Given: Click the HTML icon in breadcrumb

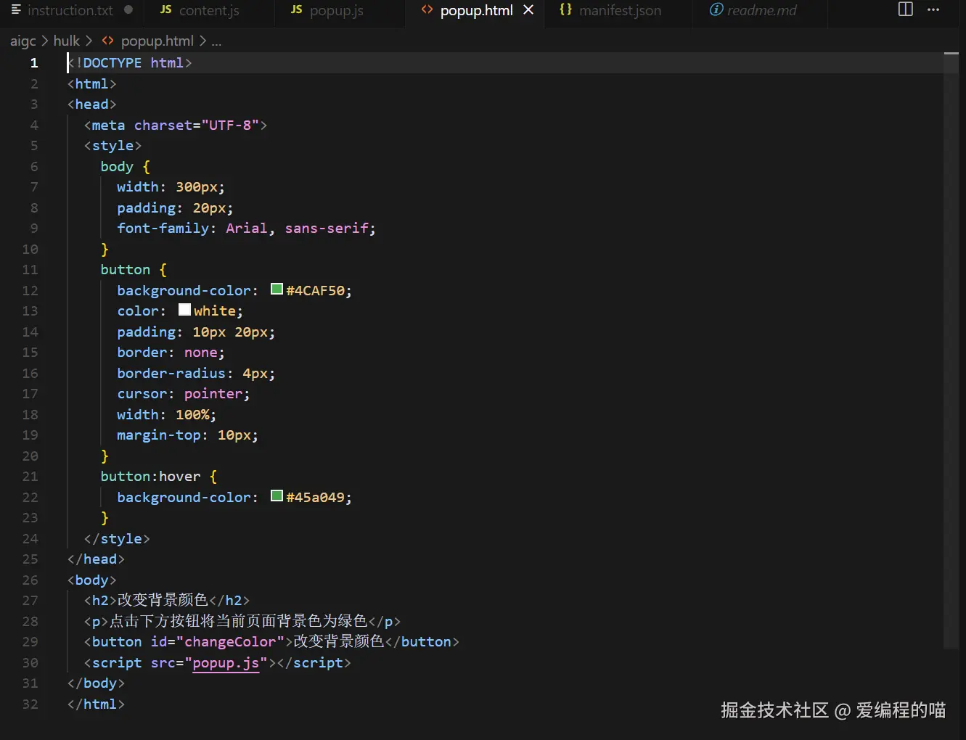Looking at the screenshot, I should 108,41.
